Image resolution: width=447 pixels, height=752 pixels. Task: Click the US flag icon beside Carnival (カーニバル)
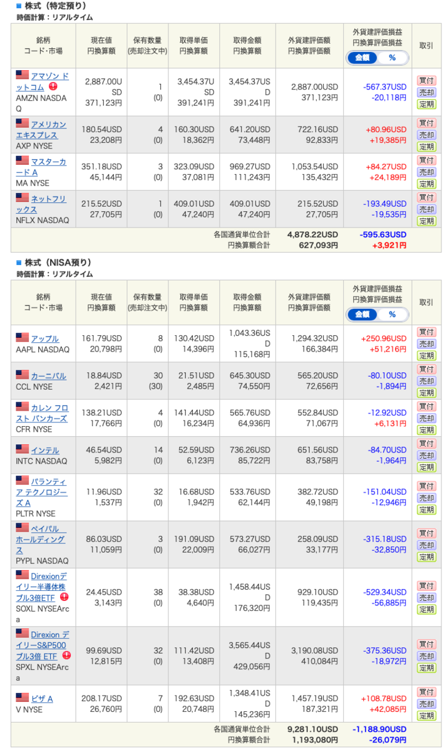pos(23,375)
